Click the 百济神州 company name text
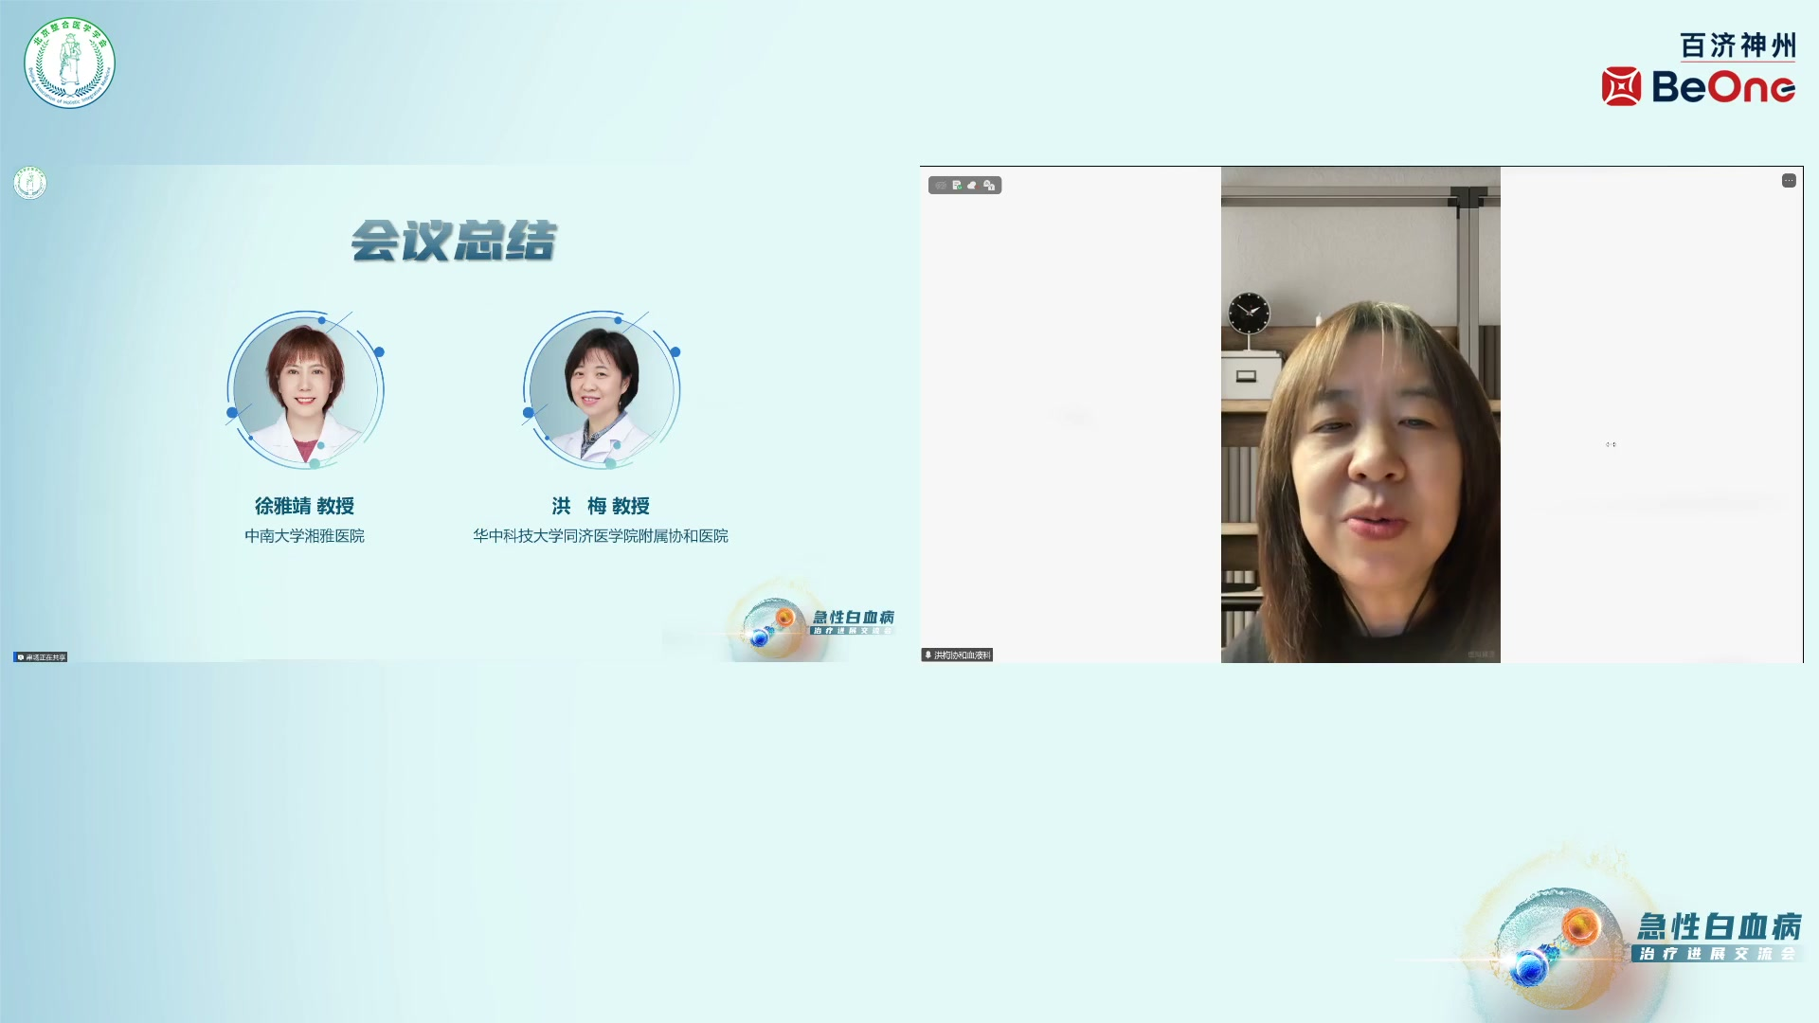 (x=1738, y=45)
